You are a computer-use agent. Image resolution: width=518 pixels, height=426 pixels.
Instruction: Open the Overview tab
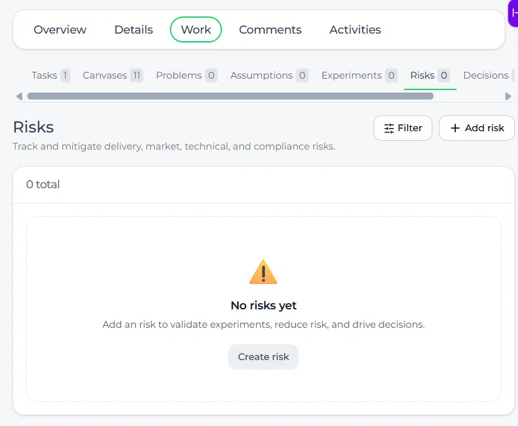click(60, 30)
